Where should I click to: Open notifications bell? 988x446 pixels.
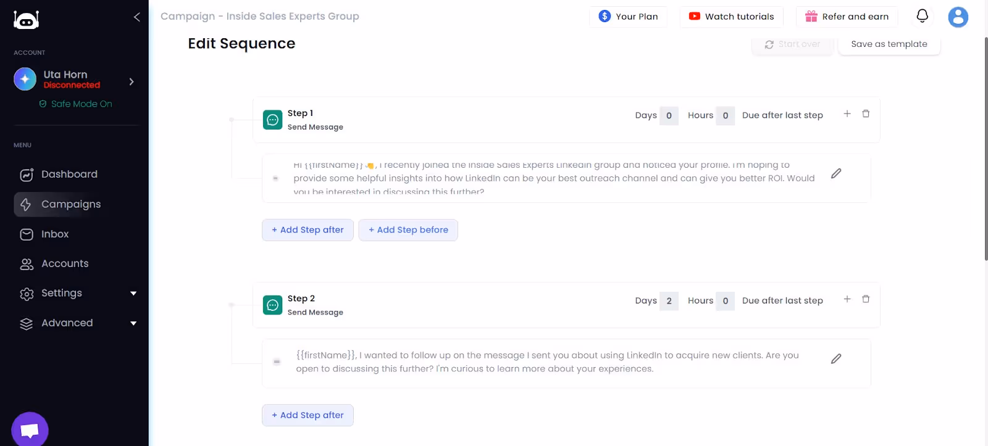point(922,16)
